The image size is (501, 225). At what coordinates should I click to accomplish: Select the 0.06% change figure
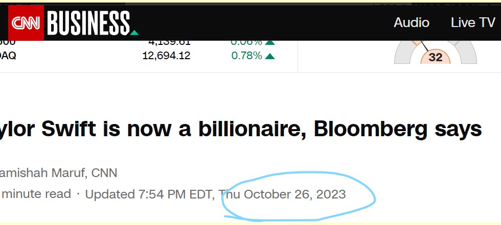(246, 42)
